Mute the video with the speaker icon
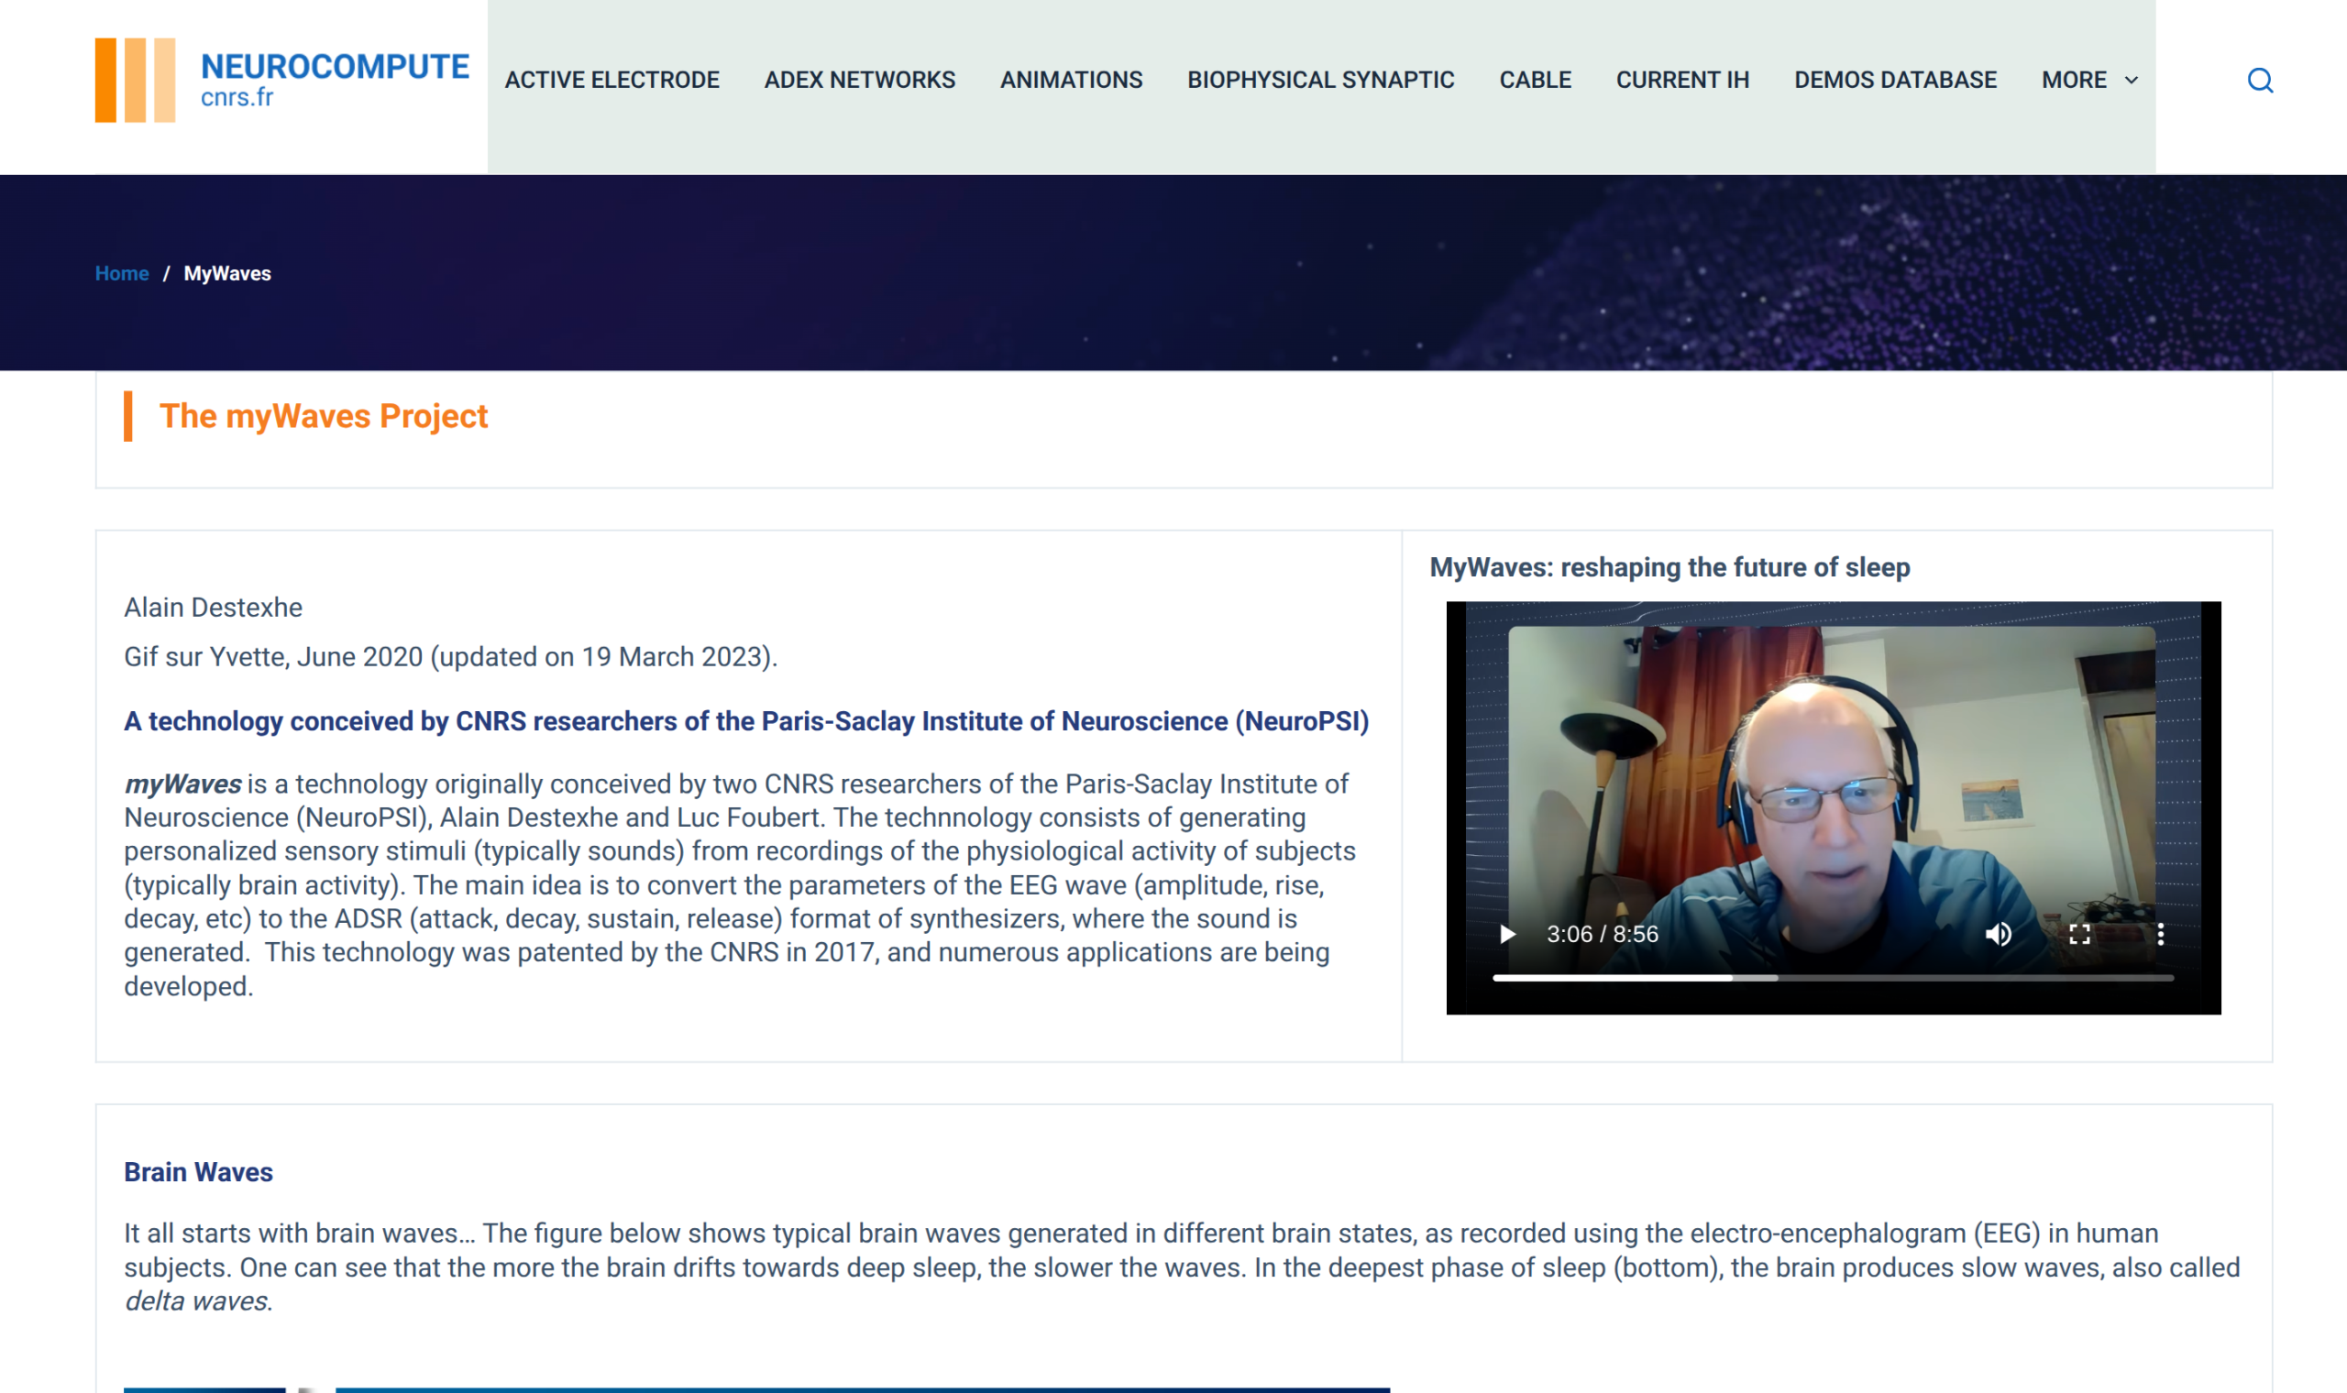Screen dimensions: 2347x1393 tap(1998, 934)
